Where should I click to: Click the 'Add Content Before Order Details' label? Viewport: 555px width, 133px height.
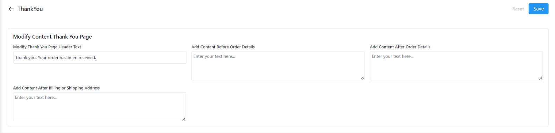click(223, 47)
